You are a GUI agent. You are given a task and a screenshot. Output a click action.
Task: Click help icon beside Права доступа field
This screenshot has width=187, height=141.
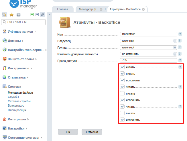click(x=180, y=60)
